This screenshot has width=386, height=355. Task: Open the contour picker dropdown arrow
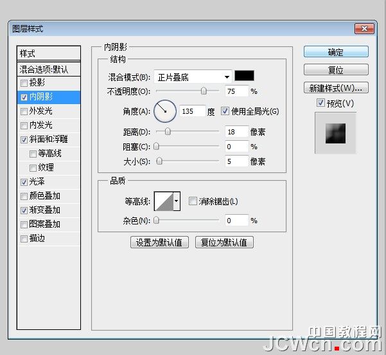177,201
